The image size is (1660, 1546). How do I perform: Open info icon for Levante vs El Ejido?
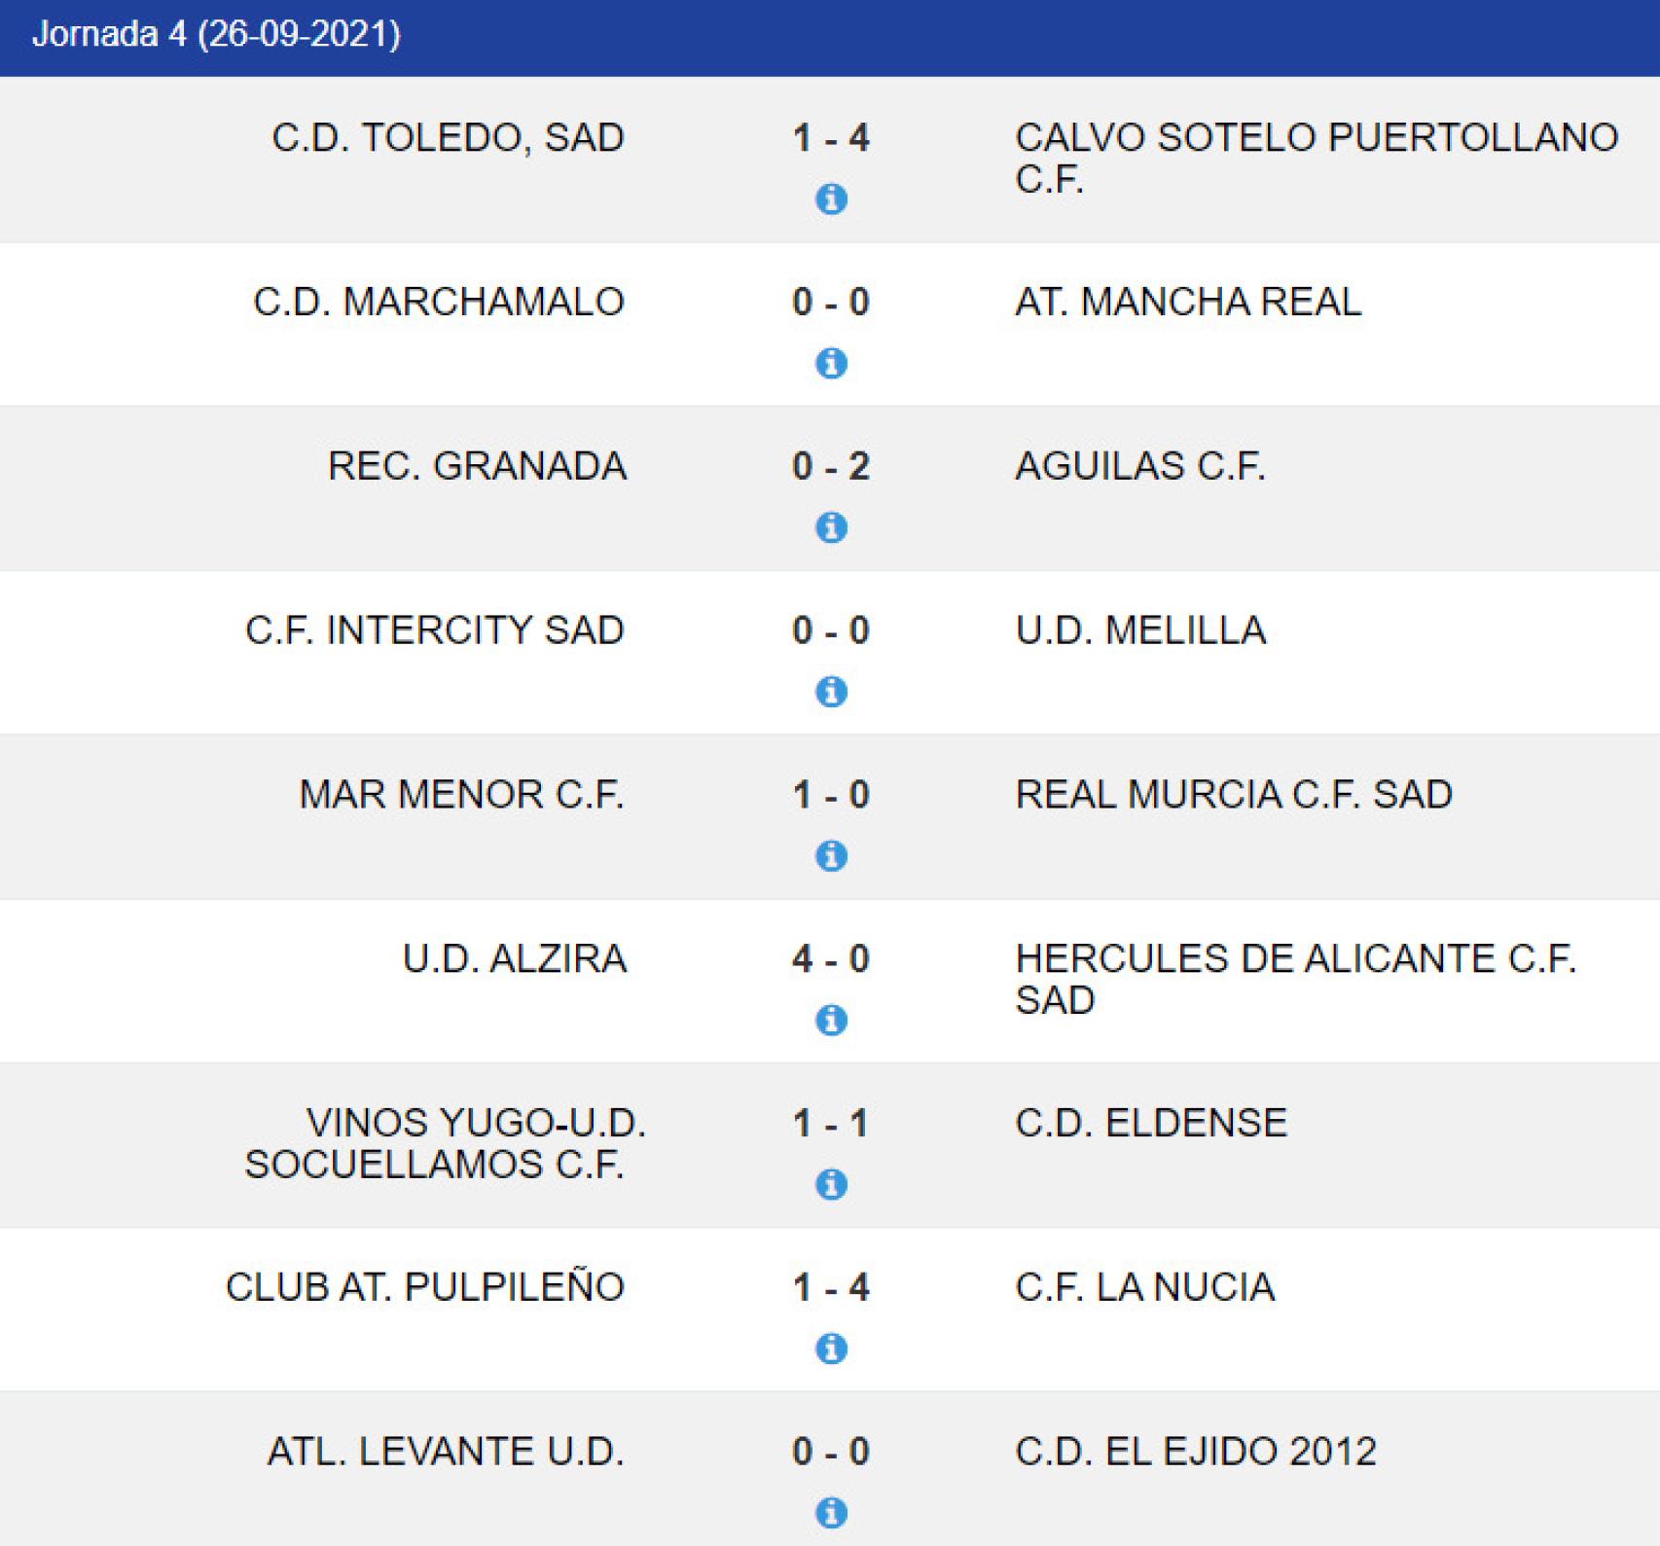click(x=831, y=1514)
